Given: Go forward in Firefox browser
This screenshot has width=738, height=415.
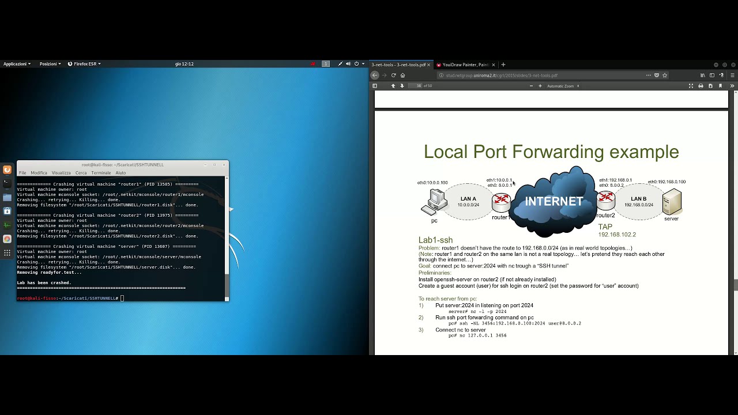Looking at the screenshot, I should tap(384, 75).
